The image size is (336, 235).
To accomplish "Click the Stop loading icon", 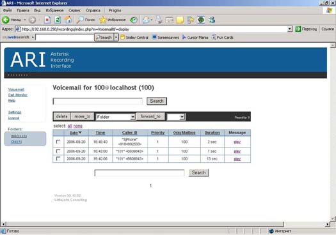I will click(47, 20).
